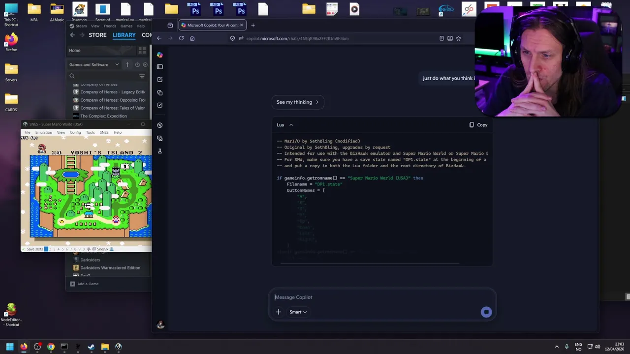This screenshot has height=354, width=630.
Task: Open Steam from taskbar
Action: (91, 347)
